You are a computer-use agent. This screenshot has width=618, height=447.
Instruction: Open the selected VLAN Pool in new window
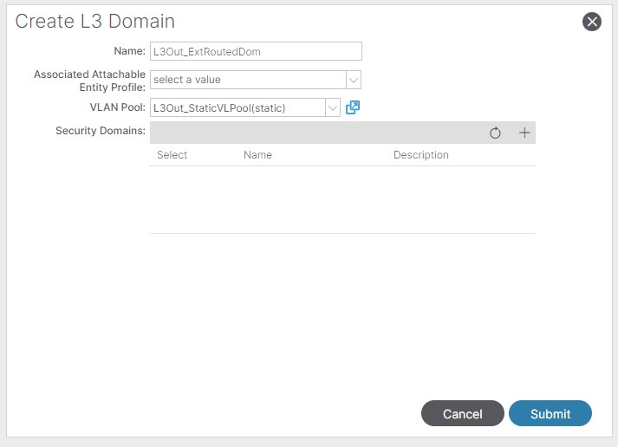click(353, 107)
